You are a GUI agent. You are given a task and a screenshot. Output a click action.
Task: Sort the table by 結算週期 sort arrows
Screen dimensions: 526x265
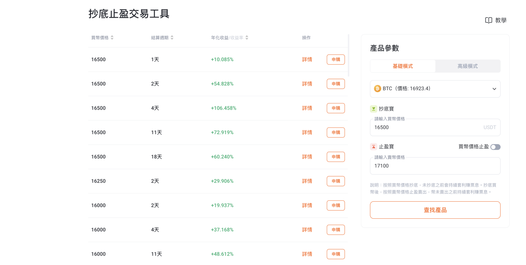[172, 37]
